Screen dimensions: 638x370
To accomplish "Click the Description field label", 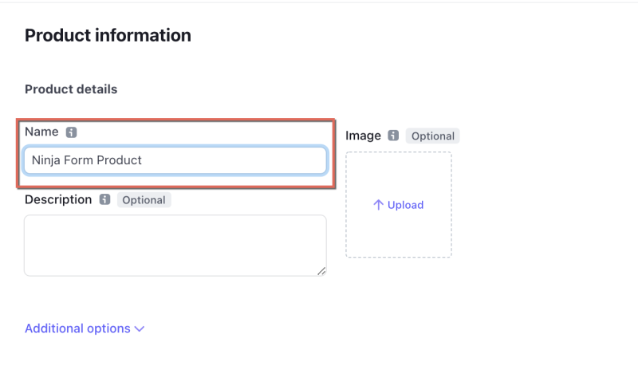I will point(58,199).
